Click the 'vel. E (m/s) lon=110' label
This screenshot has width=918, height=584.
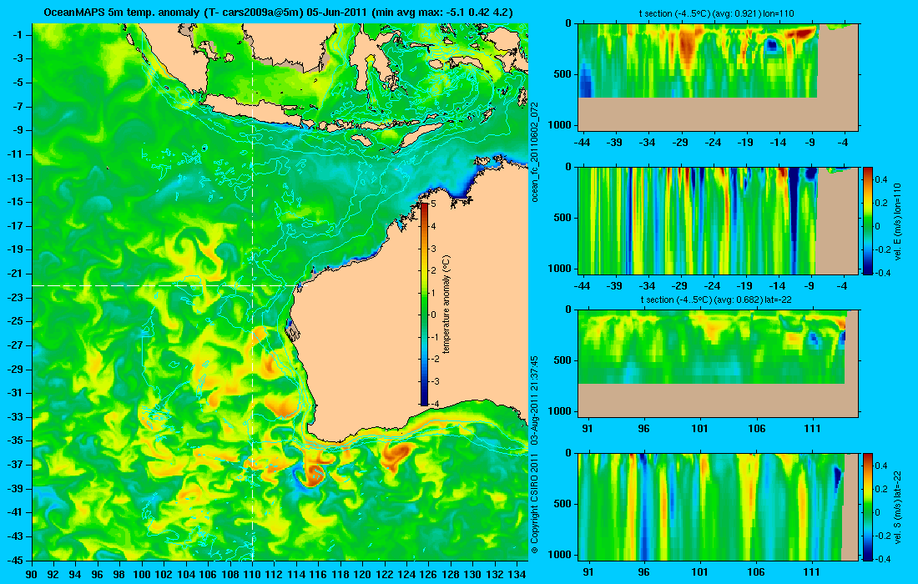click(x=897, y=221)
